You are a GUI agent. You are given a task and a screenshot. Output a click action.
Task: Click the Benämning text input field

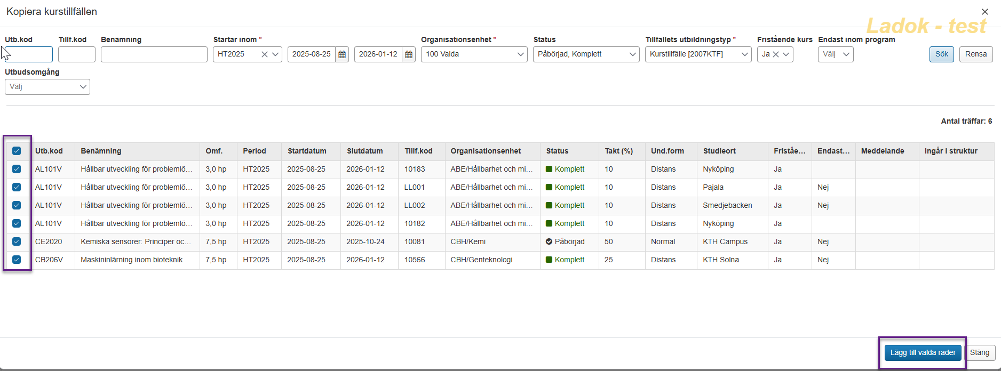click(x=154, y=54)
